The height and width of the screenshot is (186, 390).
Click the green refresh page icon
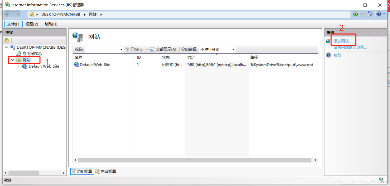pos(356,14)
